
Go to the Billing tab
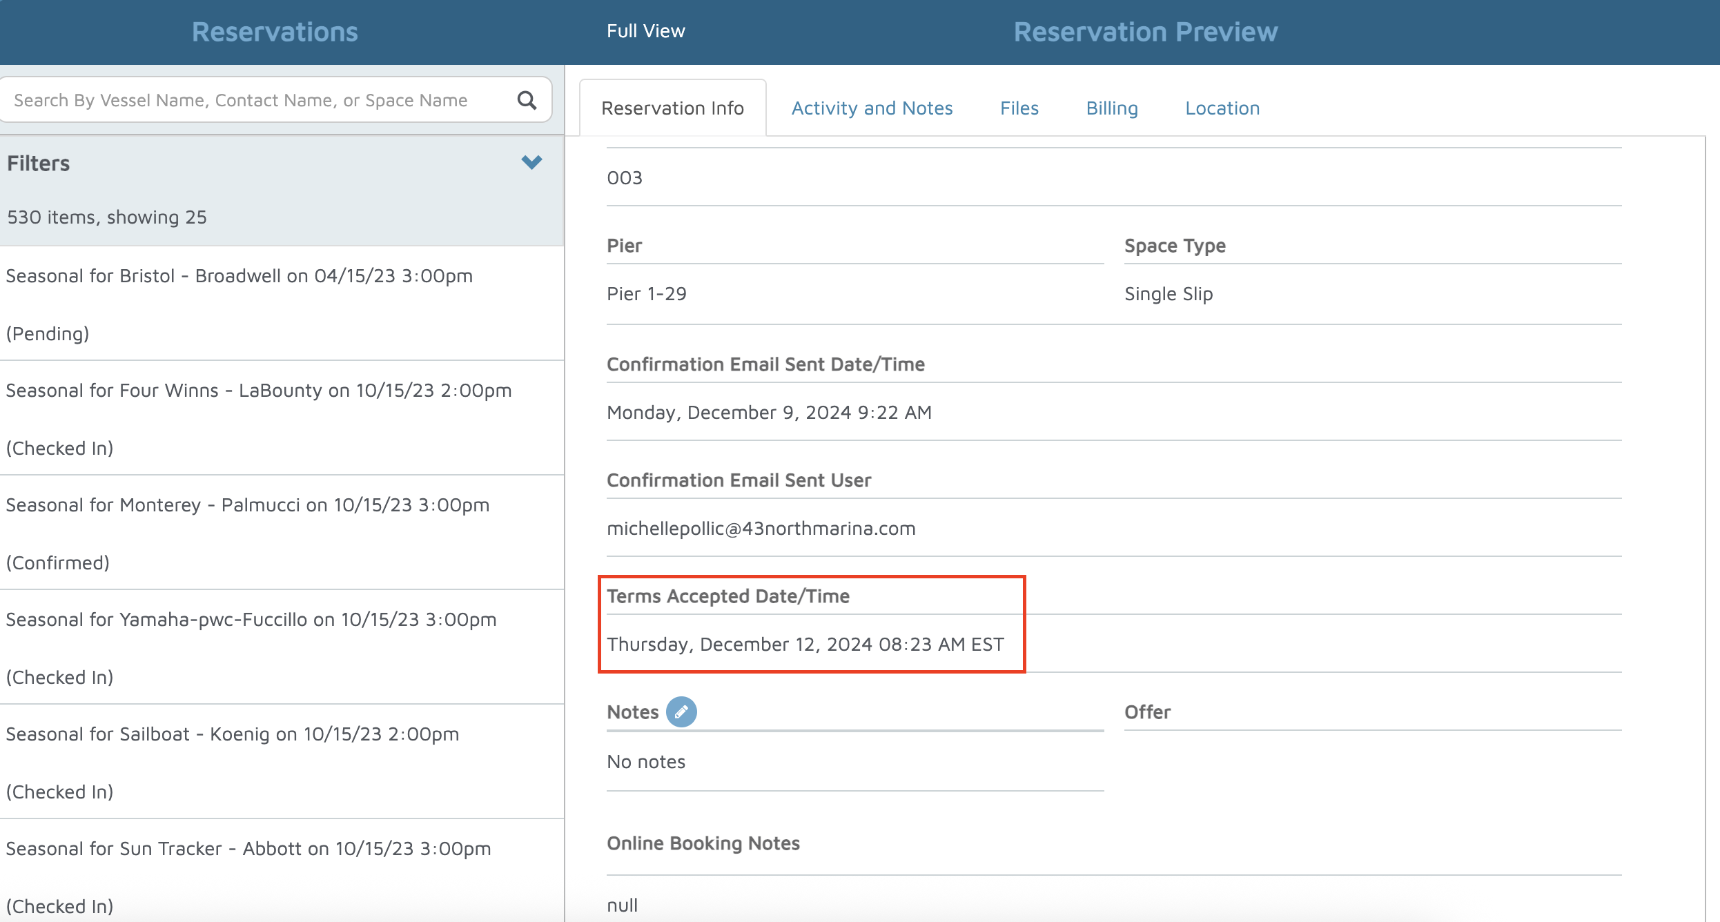point(1111,108)
